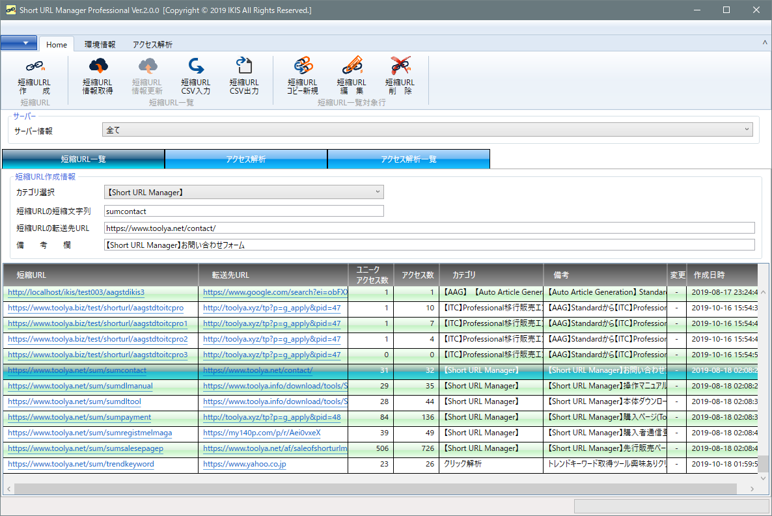772x516 pixels.
Task: Open the blue application menu dropdown
Action: tap(19, 43)
